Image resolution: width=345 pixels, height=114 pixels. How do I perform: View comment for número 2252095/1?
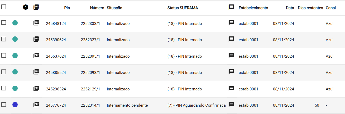231,56
